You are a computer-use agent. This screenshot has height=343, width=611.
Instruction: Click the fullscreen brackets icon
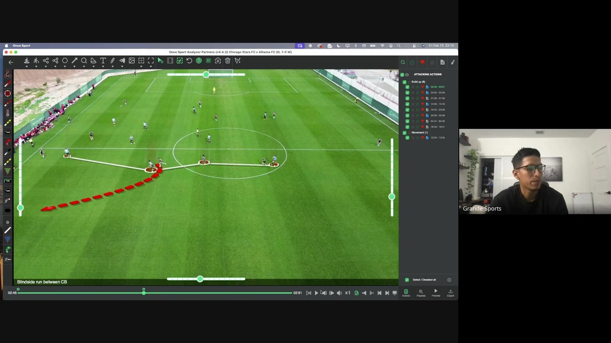[x=151, y=61]
